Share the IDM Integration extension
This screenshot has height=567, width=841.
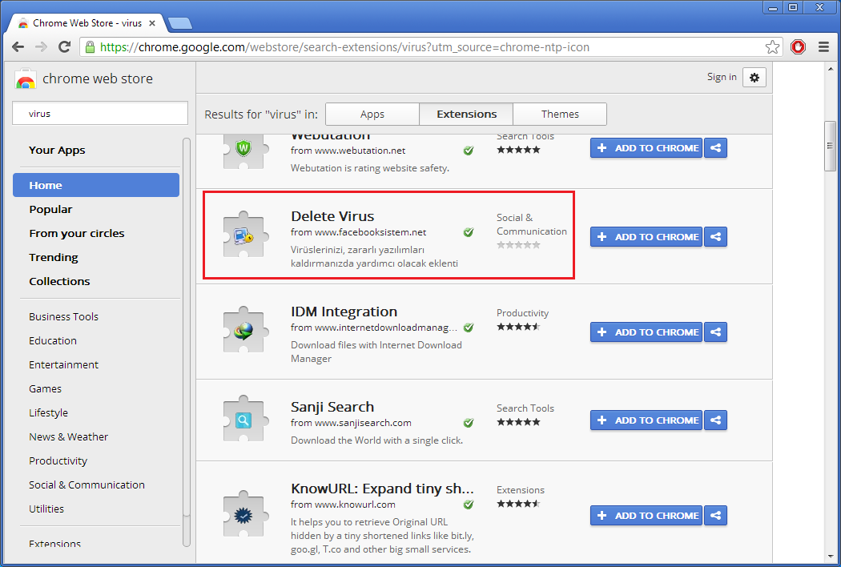715,332
